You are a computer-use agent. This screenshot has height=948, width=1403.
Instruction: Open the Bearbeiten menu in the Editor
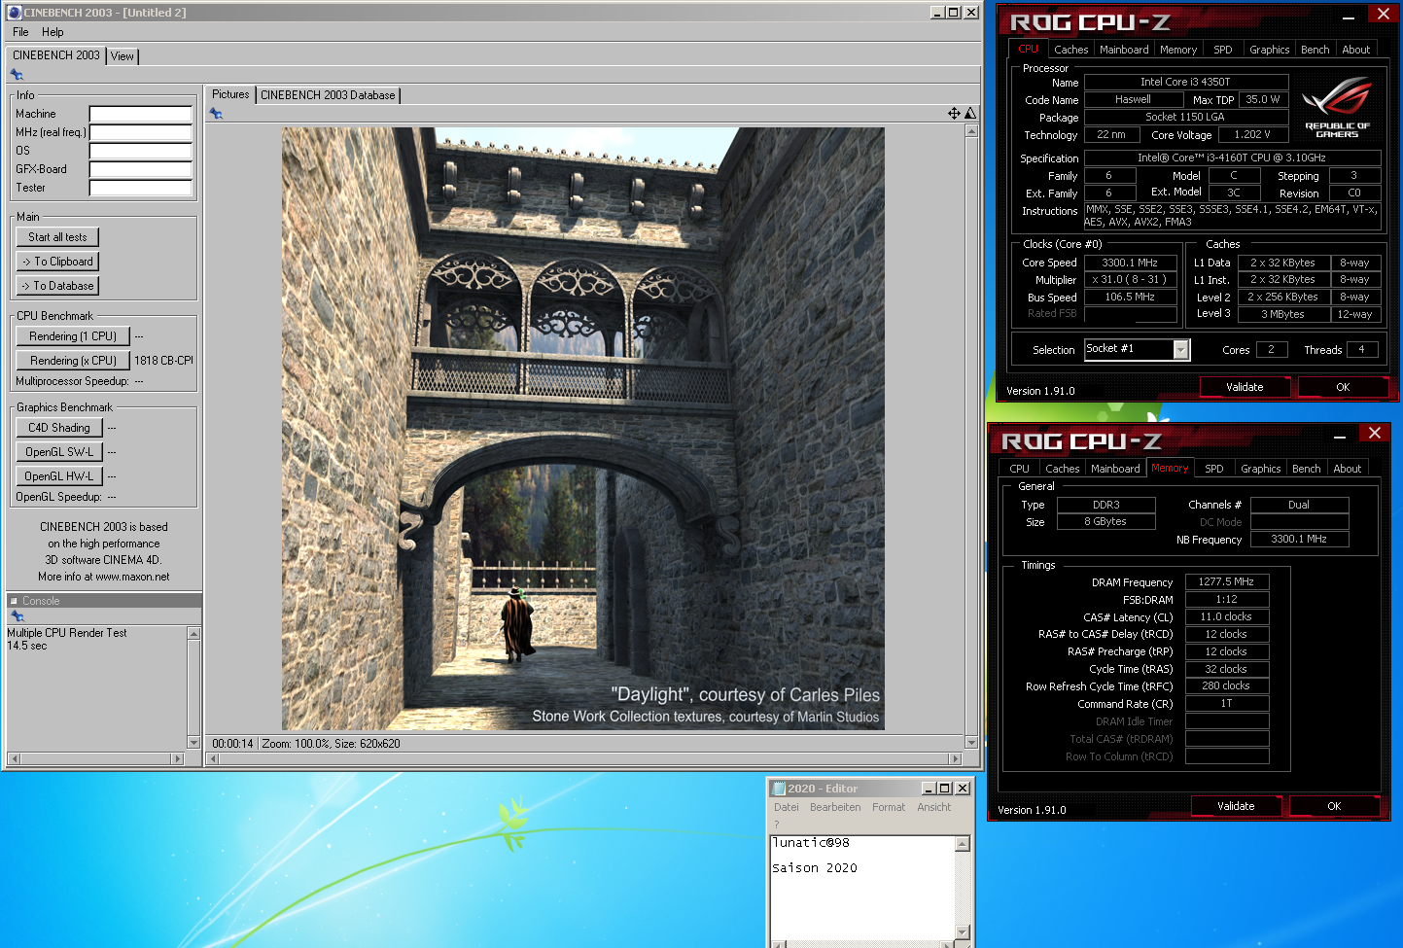835,807
